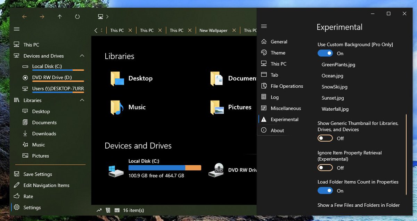Image resolution: width=417 pixels, height=221 pixels.
Task: Select GreenPlants.jpg background
Action: (x=338, y=65)
